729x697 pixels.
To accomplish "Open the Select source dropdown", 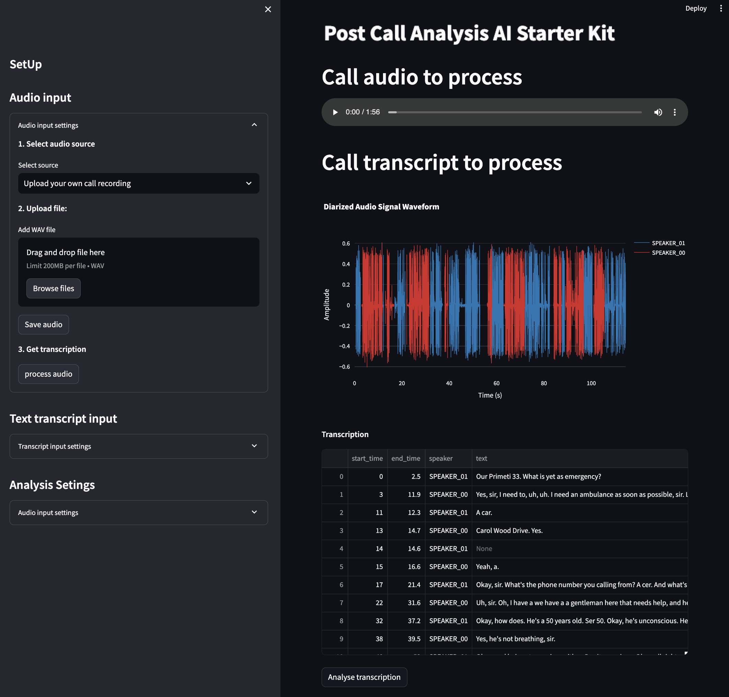I will [x=139, y=183].
